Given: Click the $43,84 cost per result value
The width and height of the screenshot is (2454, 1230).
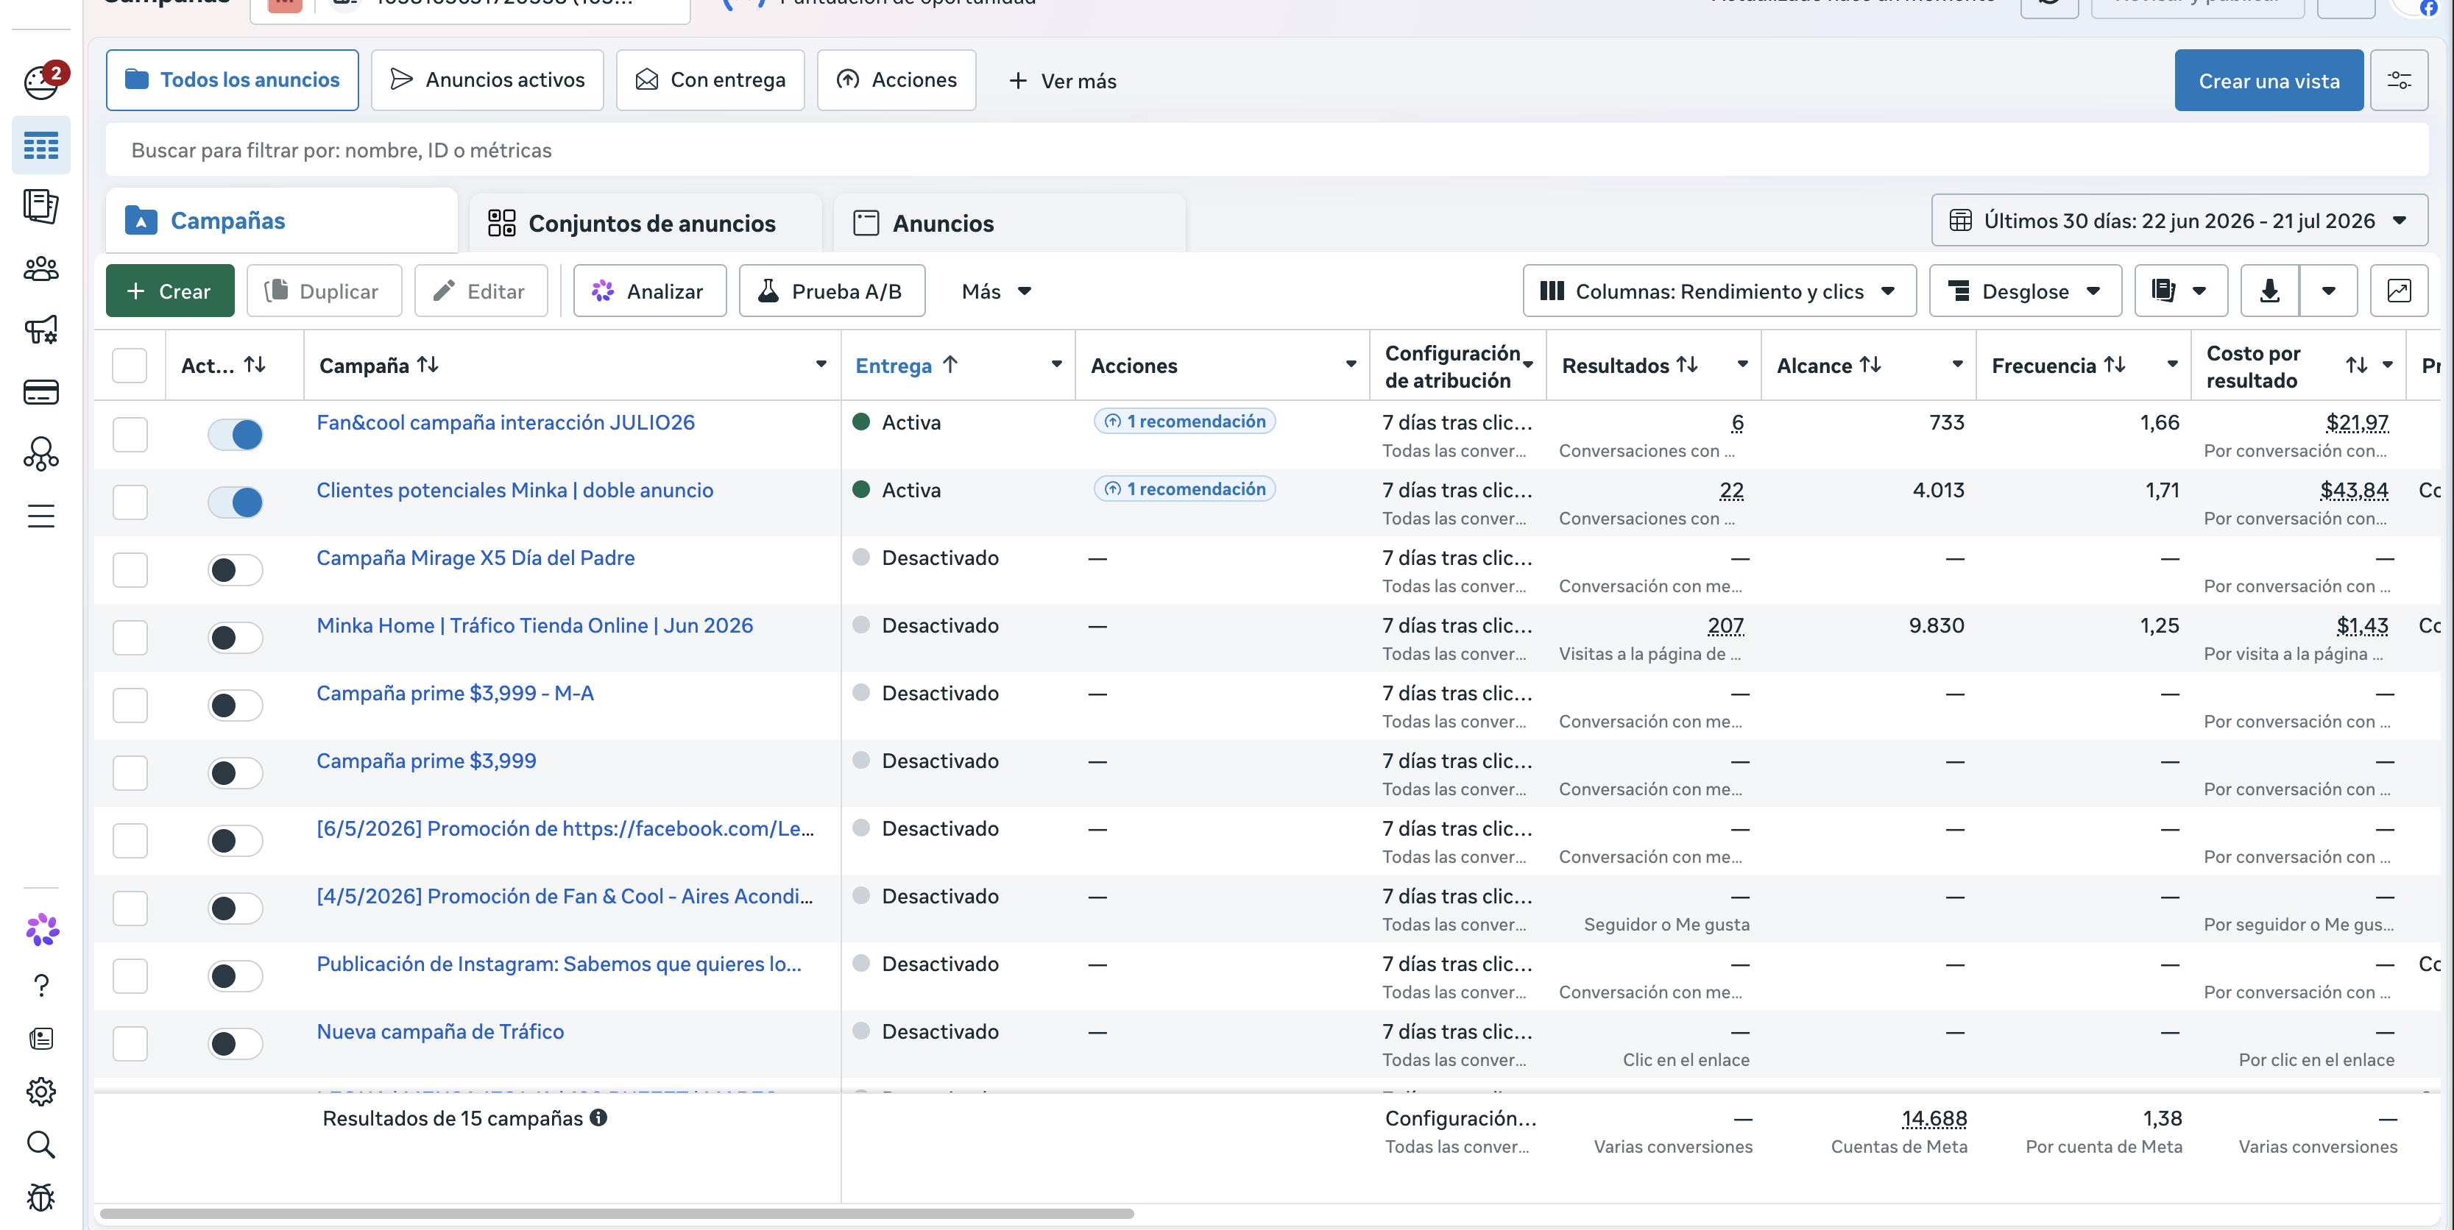Looking at the screenshot, I should tap(2354, 490).
